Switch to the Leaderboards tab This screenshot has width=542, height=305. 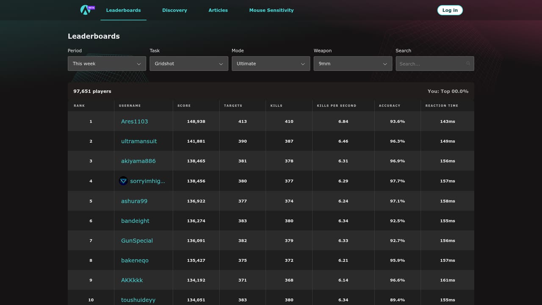123,10
